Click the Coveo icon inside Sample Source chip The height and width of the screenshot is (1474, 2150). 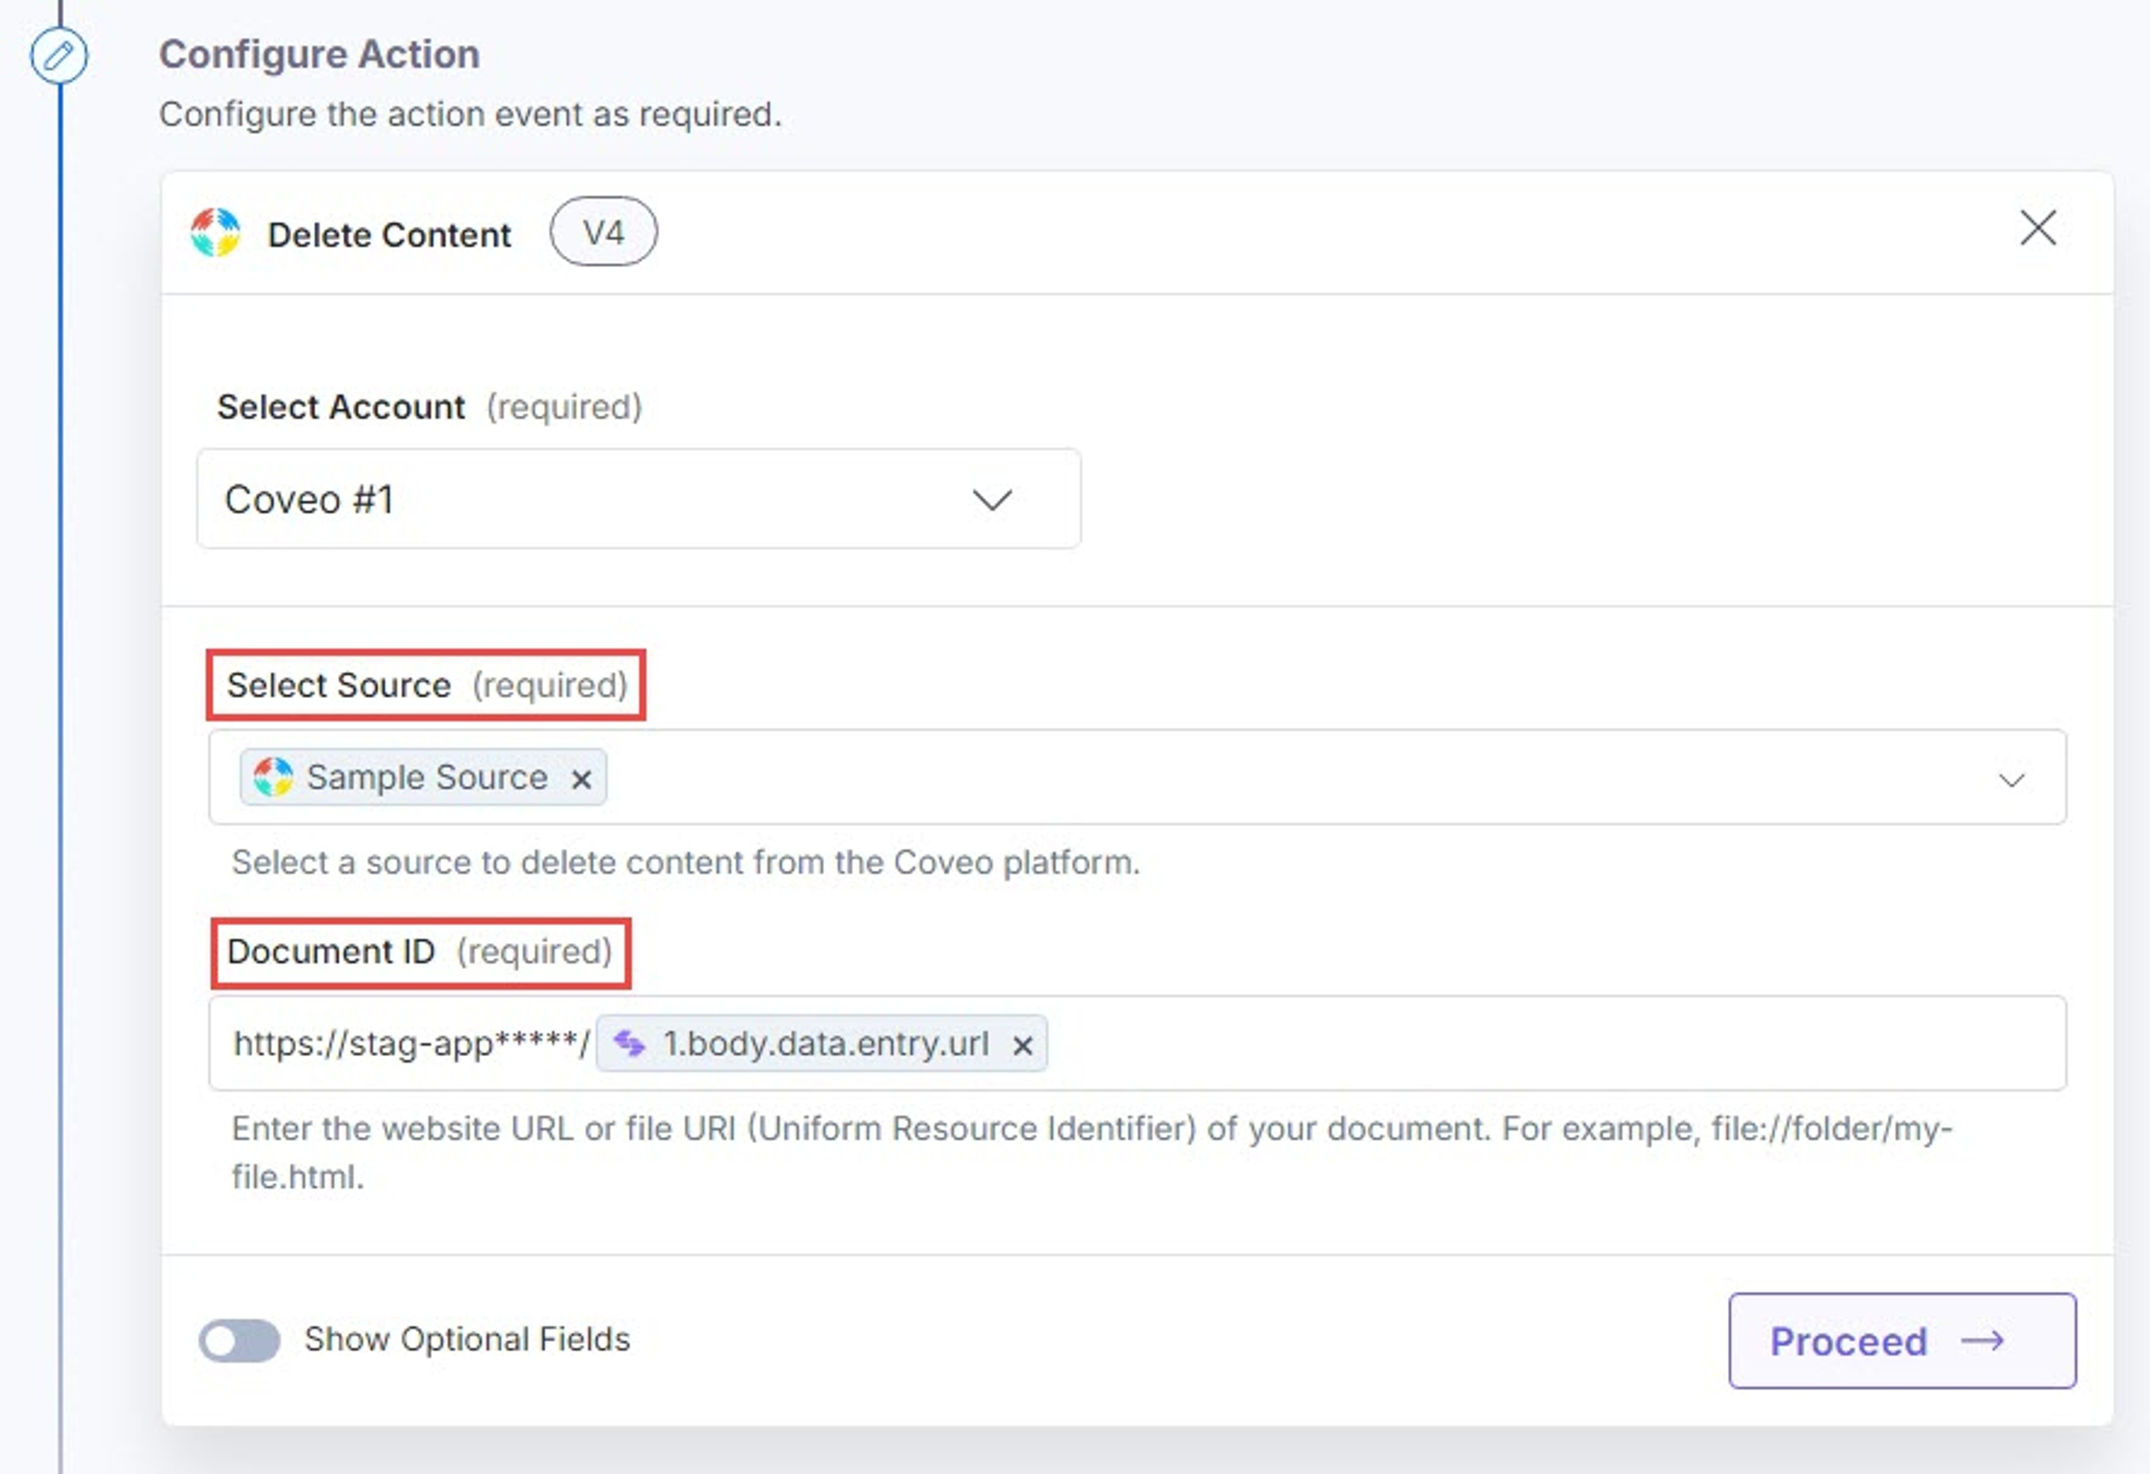[x=273, y=777]
